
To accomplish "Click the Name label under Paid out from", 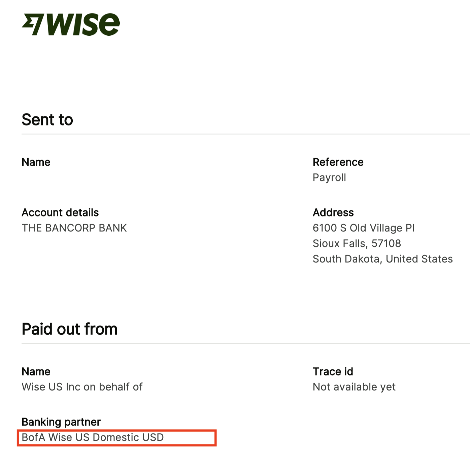I will coord(36,371).
